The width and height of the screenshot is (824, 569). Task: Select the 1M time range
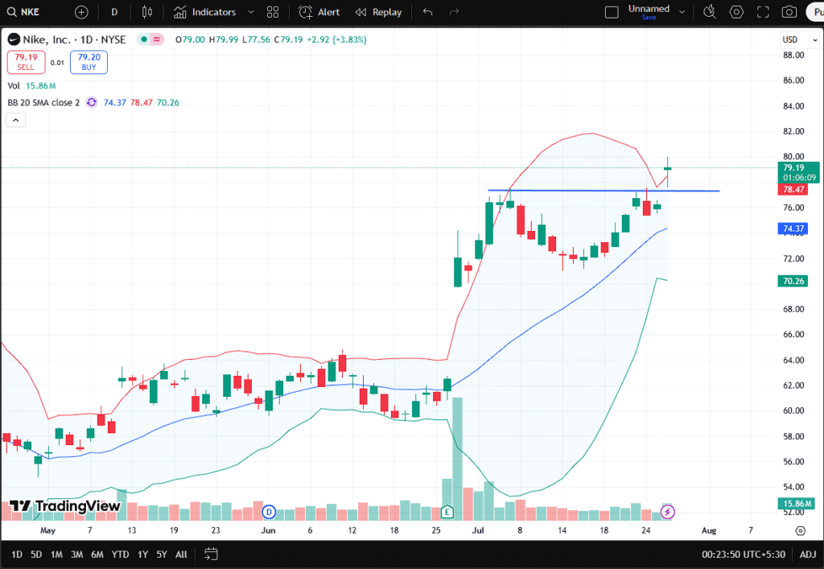point(57,555)
